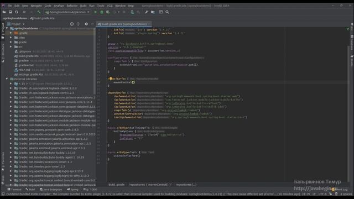Click the lightbulb intention icon in gutter
The height and width of the screenshot is (199, 354).
click(111, 78)
